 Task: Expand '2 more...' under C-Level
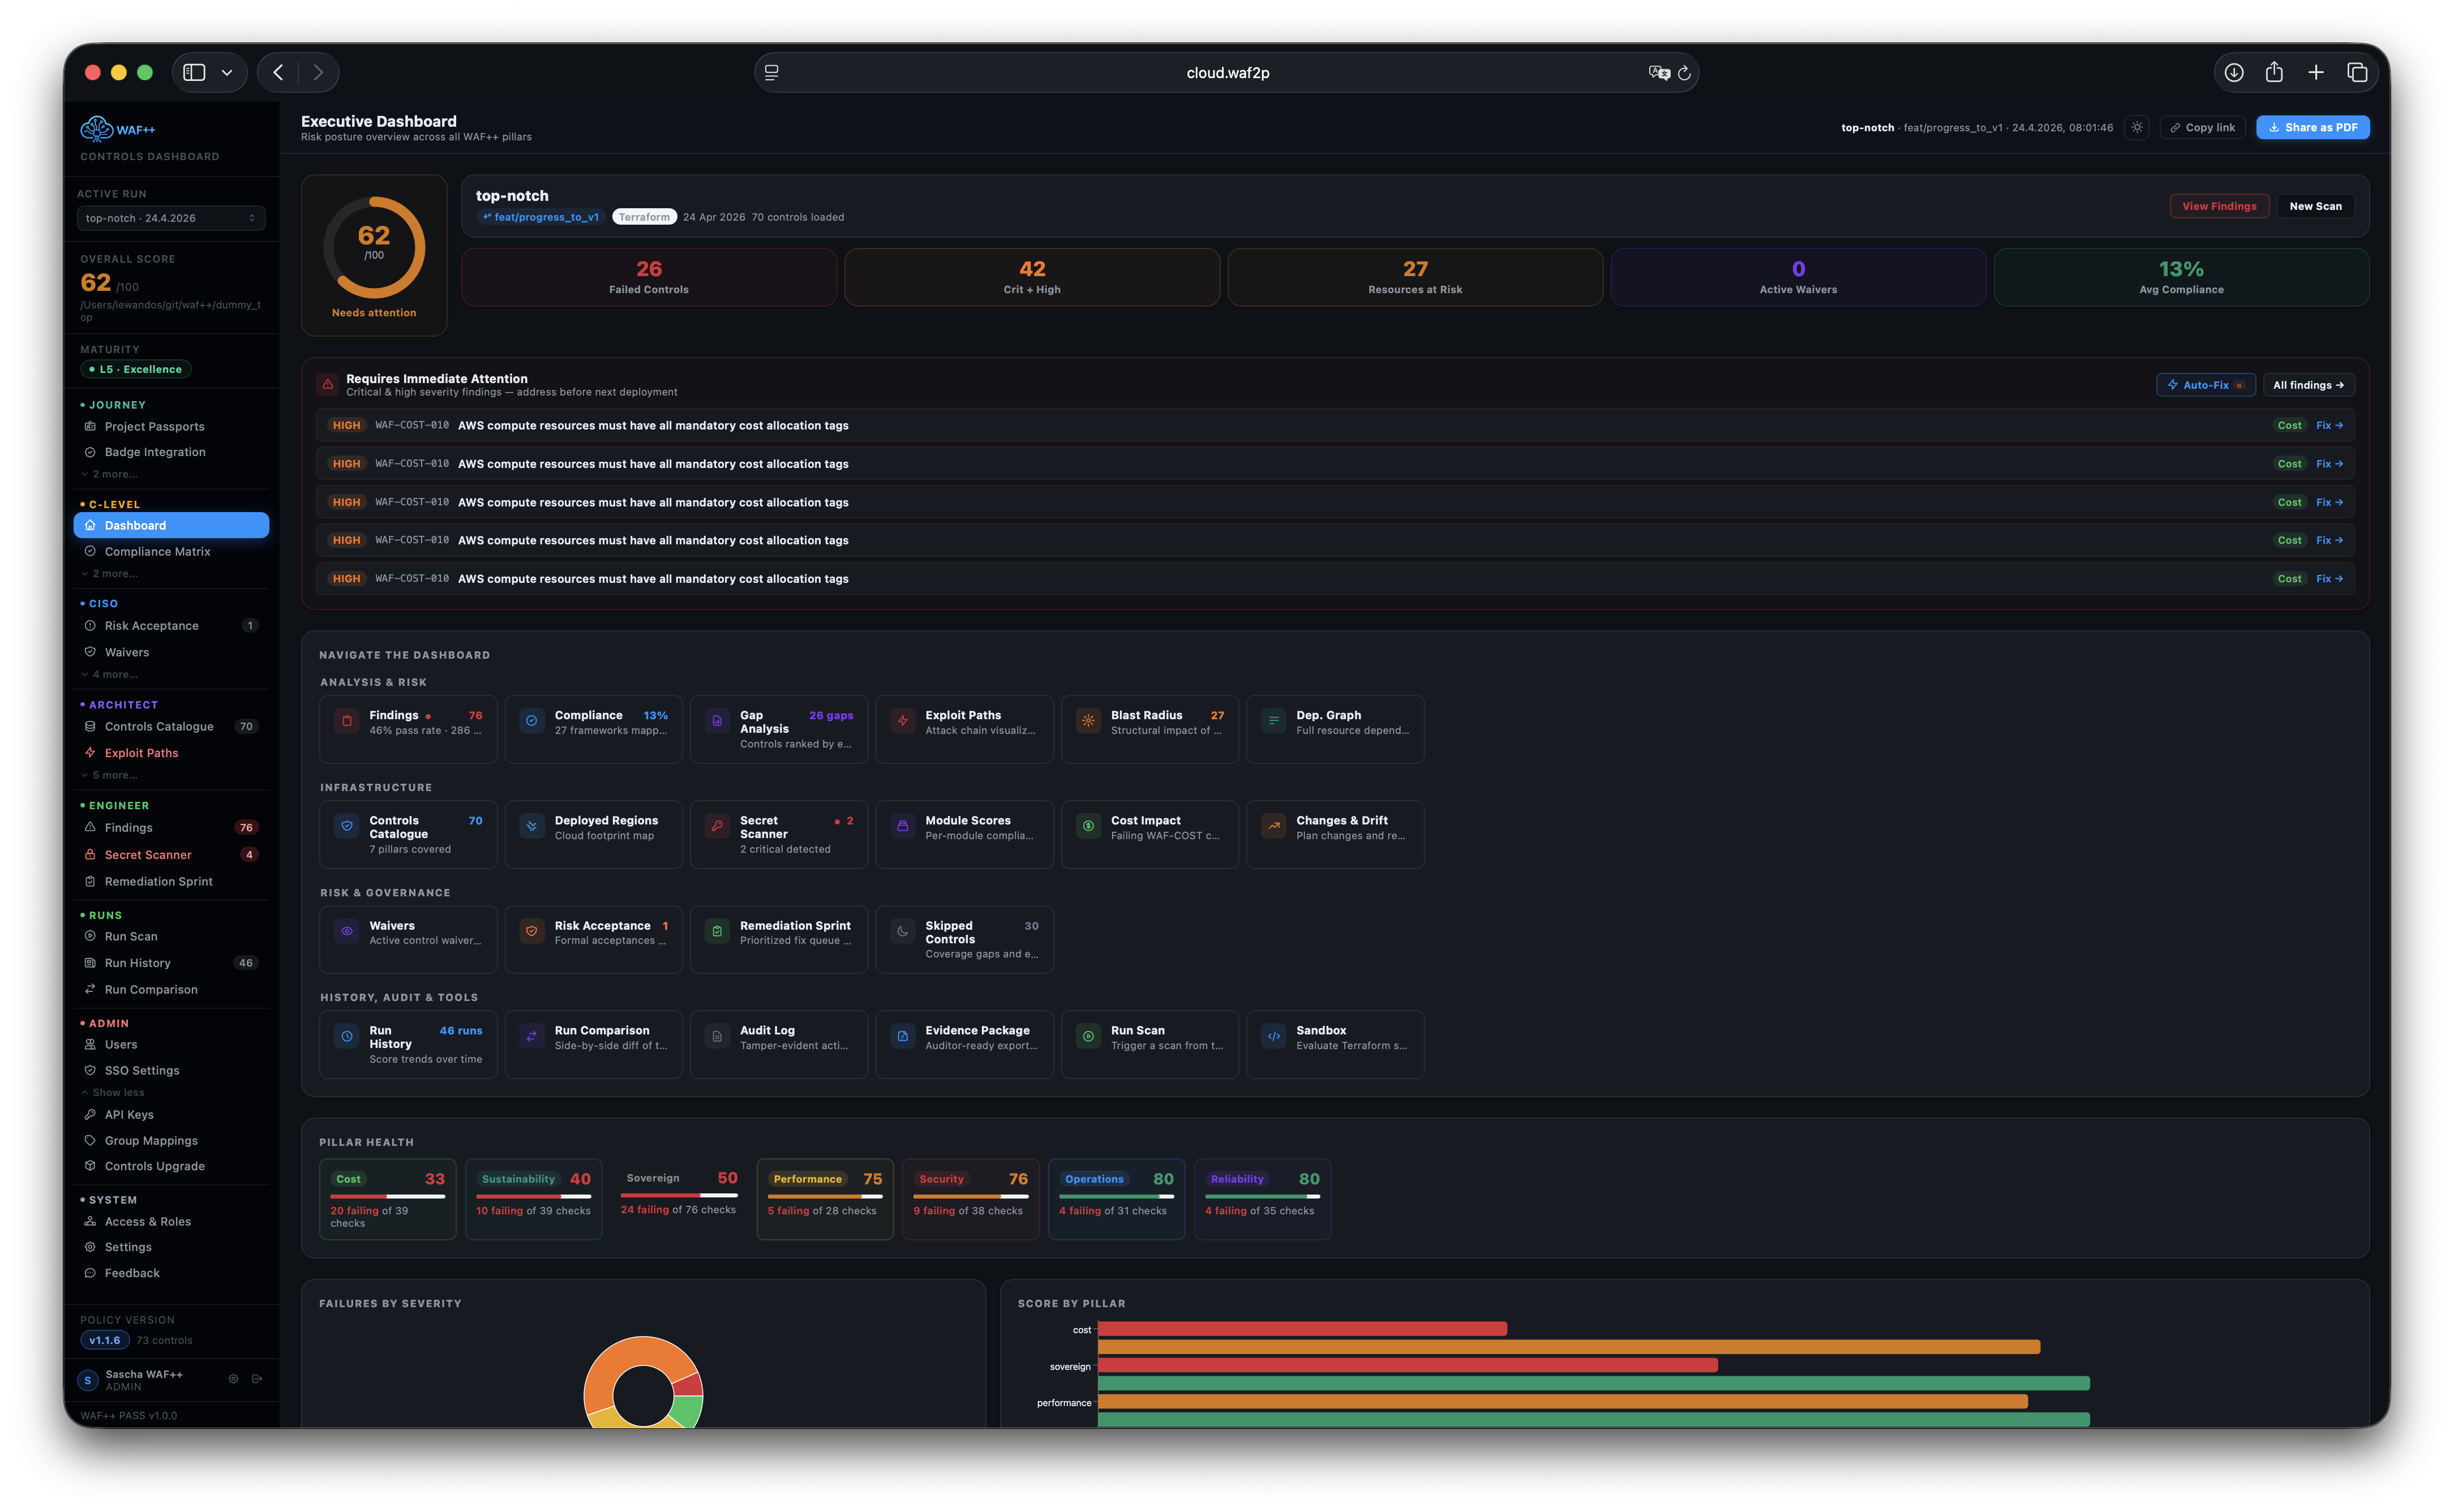110,574
